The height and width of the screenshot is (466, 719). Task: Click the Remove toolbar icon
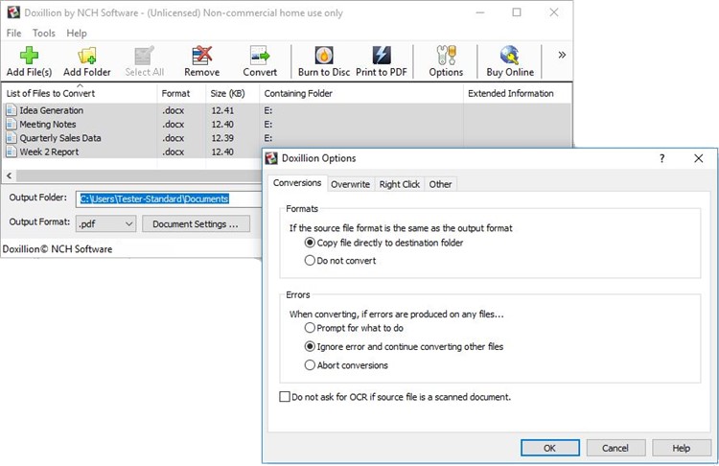click(201, 55)
